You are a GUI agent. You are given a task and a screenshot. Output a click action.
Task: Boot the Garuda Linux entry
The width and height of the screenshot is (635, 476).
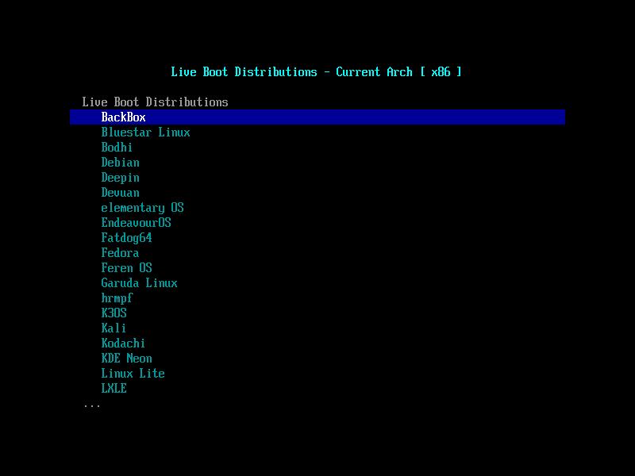pos(138,282)
